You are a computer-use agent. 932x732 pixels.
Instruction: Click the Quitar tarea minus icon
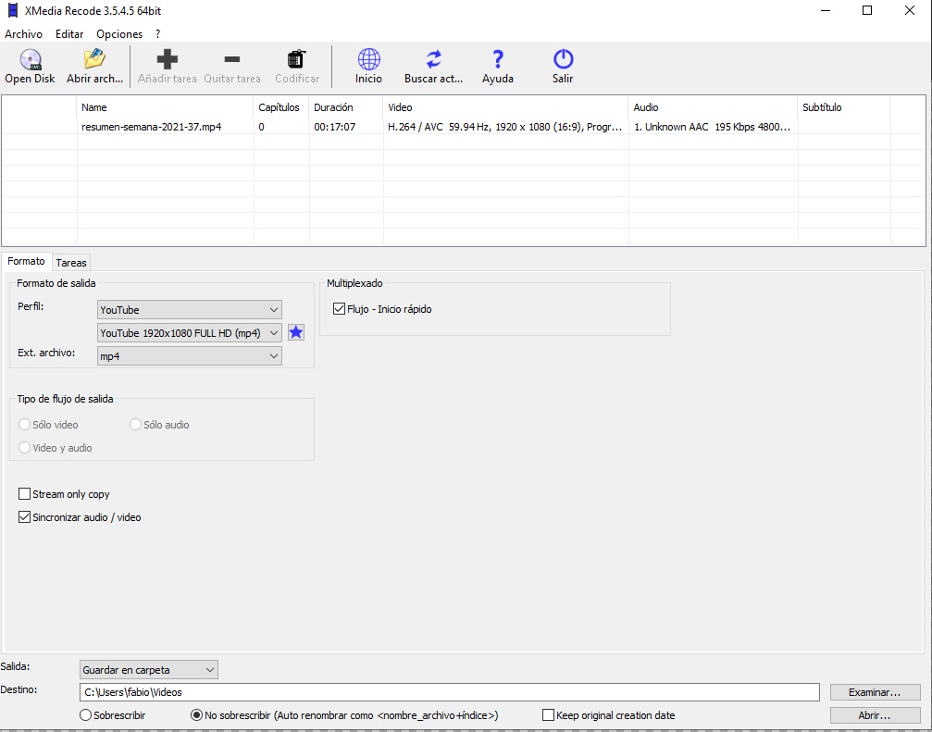coord(231,59)
